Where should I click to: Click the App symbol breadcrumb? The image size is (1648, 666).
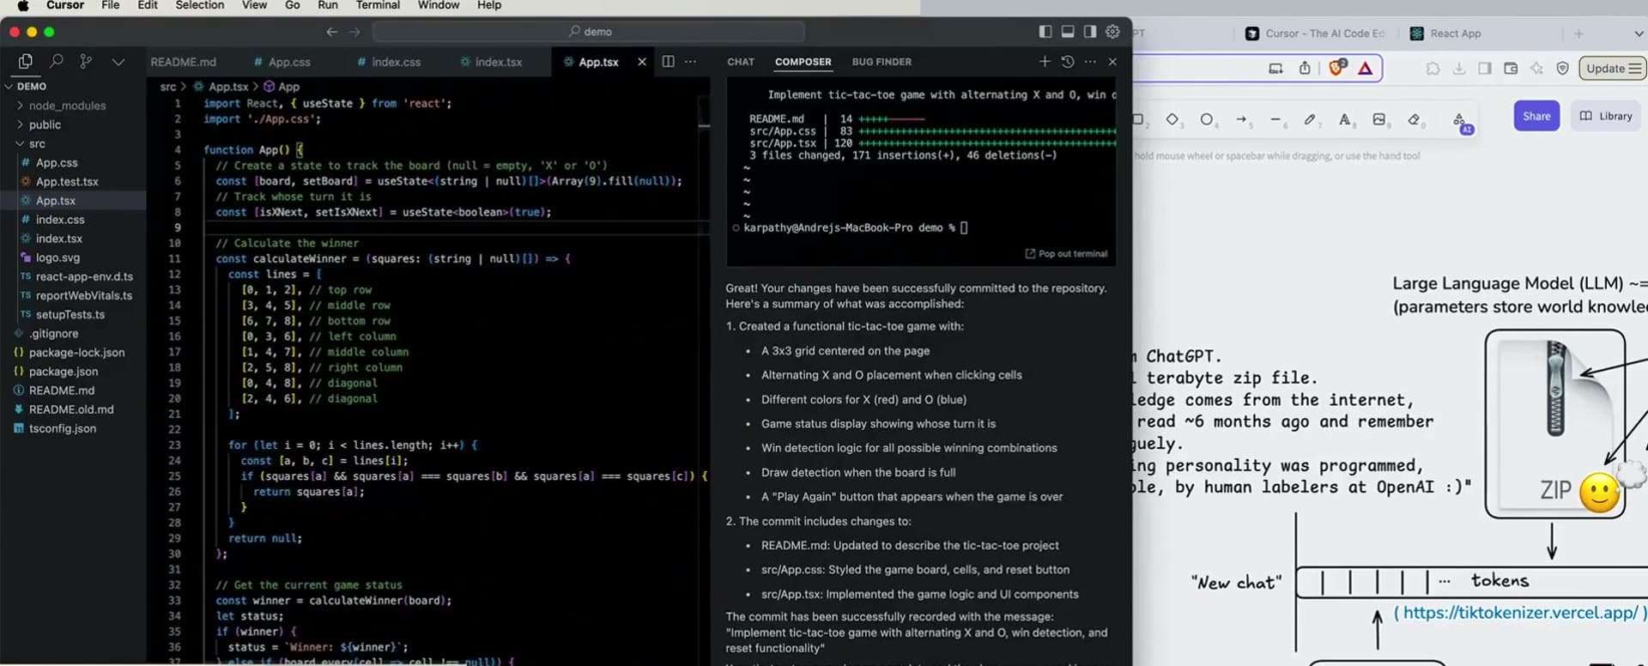(x=282, y=87)
